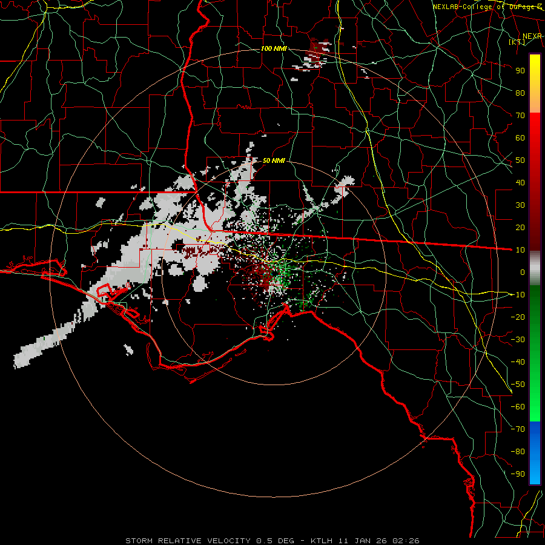545x545 pixels.
Task: Click the "50 NMI" range ring label
Action: coord(274,160)
